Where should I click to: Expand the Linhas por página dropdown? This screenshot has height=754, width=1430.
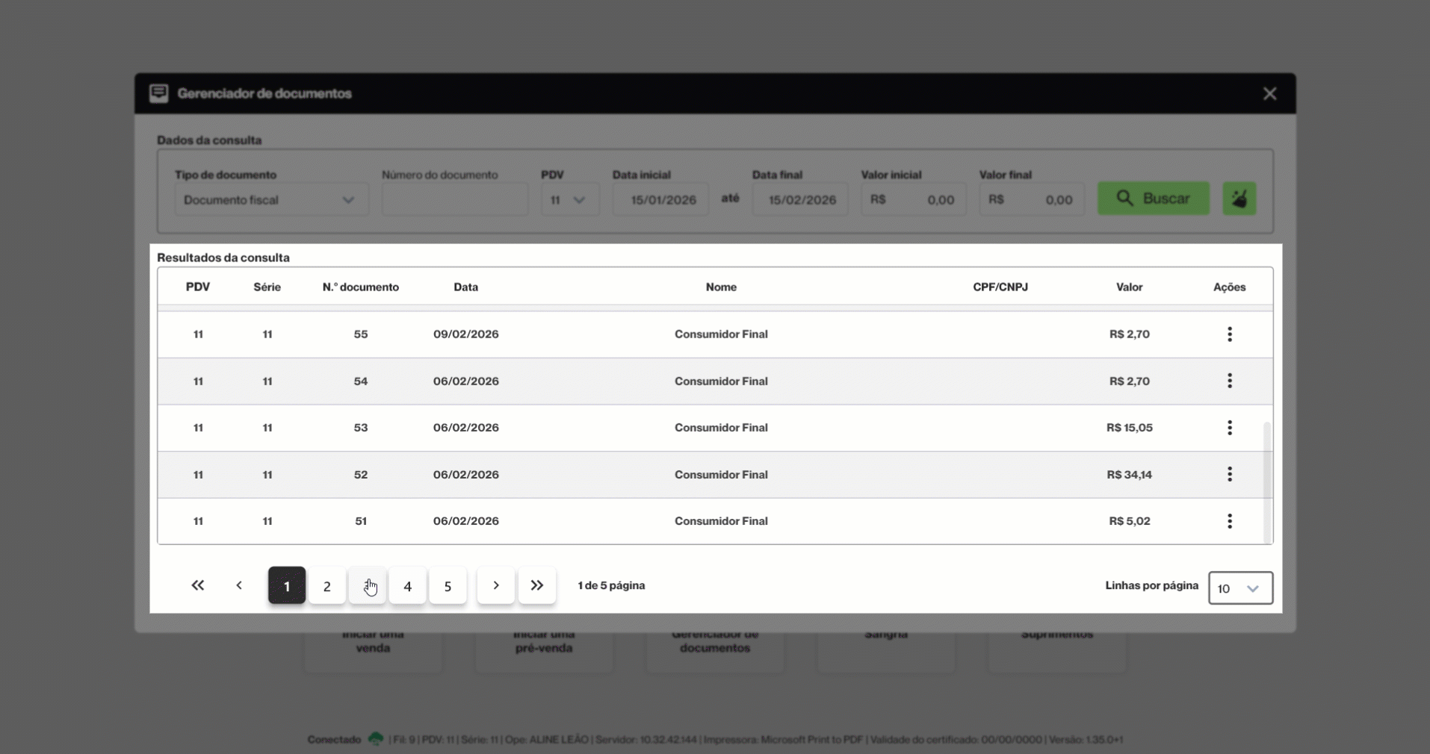(x=1240, y=588)
